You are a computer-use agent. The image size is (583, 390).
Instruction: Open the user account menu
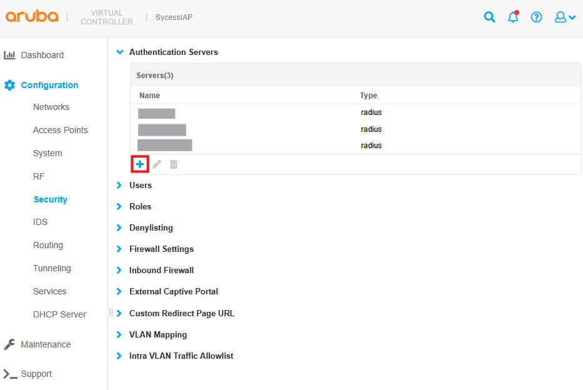[x=564, y=17]
